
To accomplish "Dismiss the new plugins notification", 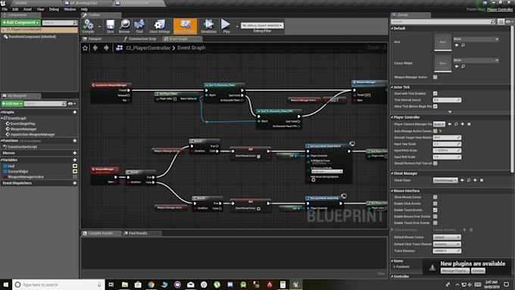I will [478, 270].
